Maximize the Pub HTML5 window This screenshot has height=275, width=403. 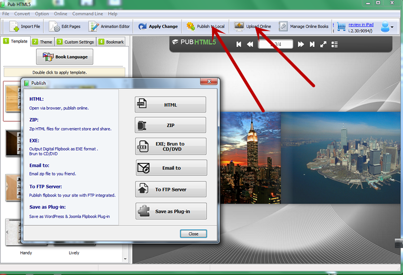378,3
